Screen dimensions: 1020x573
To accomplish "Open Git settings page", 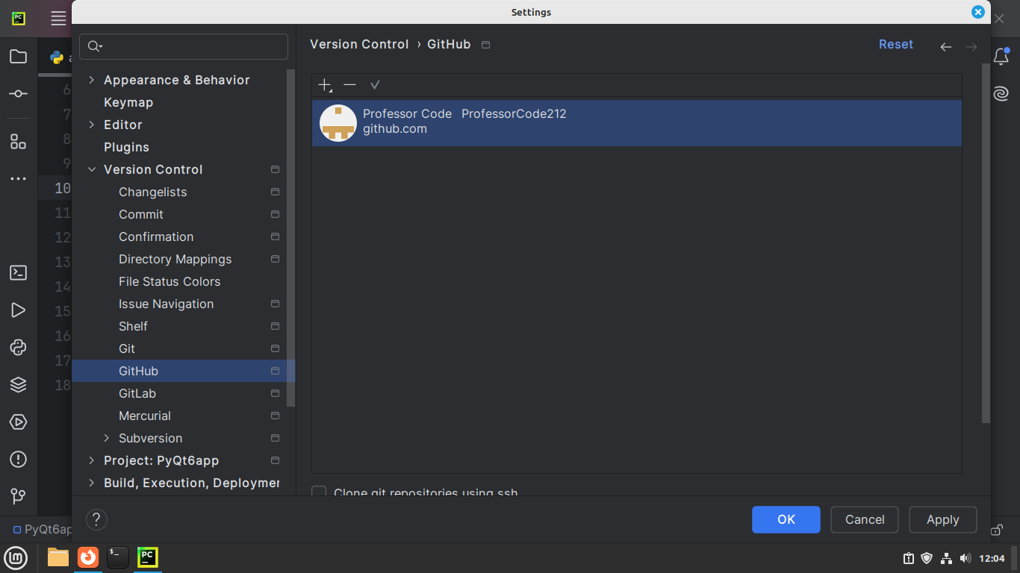I will [x=127, y=348].
